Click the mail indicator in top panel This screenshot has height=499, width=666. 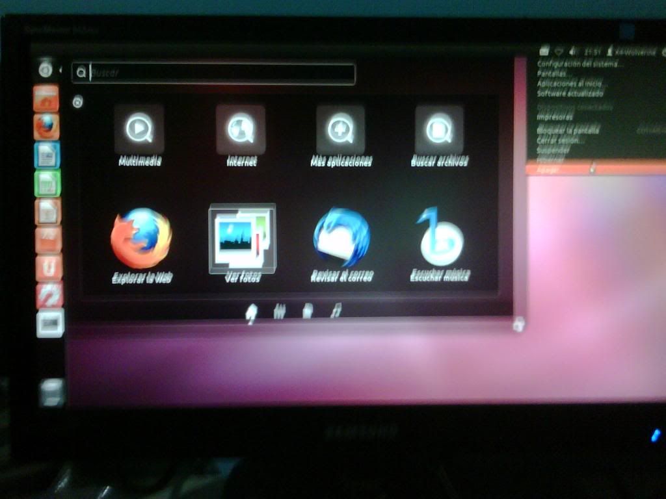(x=544, y=51)
